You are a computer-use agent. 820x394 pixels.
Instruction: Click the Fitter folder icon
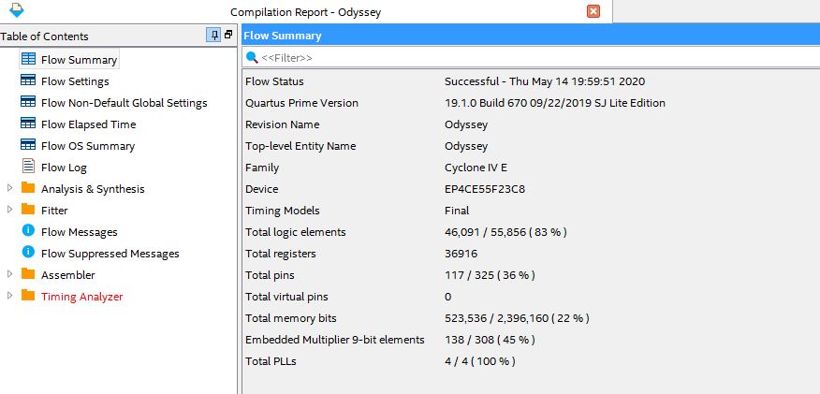tap(28, 209)
